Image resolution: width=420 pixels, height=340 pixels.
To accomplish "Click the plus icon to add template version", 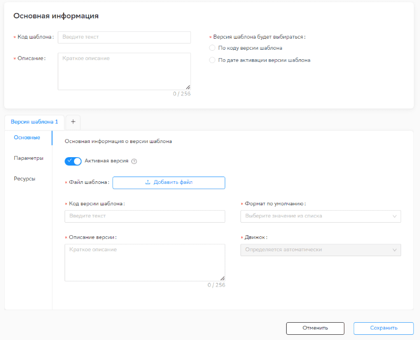I will point(73,122).
